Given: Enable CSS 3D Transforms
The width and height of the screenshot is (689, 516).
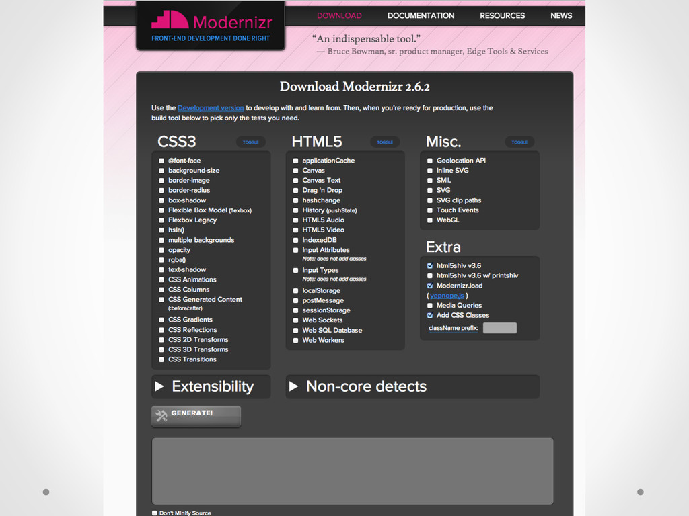Looking at the screenshot, I should coord(161,349).
